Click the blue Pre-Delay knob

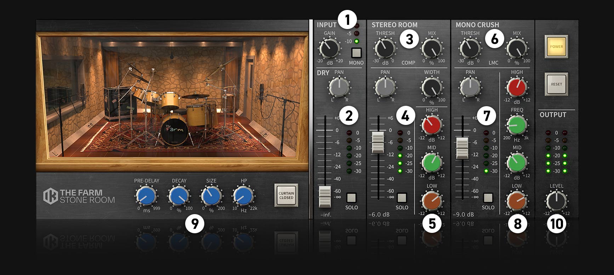(x=146, y=196)
